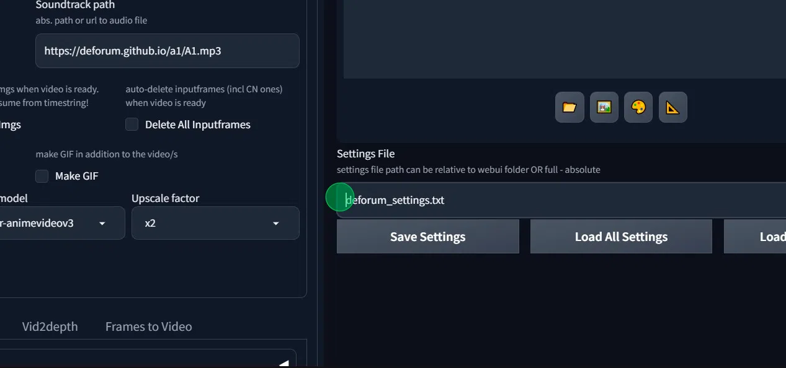The height and width of the screenshot is (368, 786).
Task: Expand the model dropdown using its arrow
Action: coord(102,223)
